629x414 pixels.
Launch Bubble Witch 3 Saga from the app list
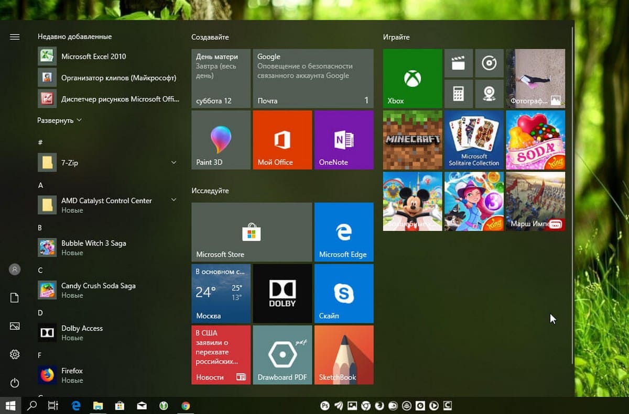pos(109,248)
